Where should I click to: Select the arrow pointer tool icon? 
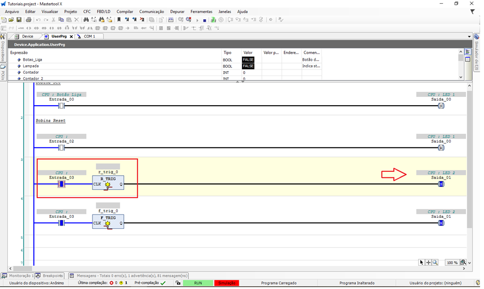click(421, 263)
